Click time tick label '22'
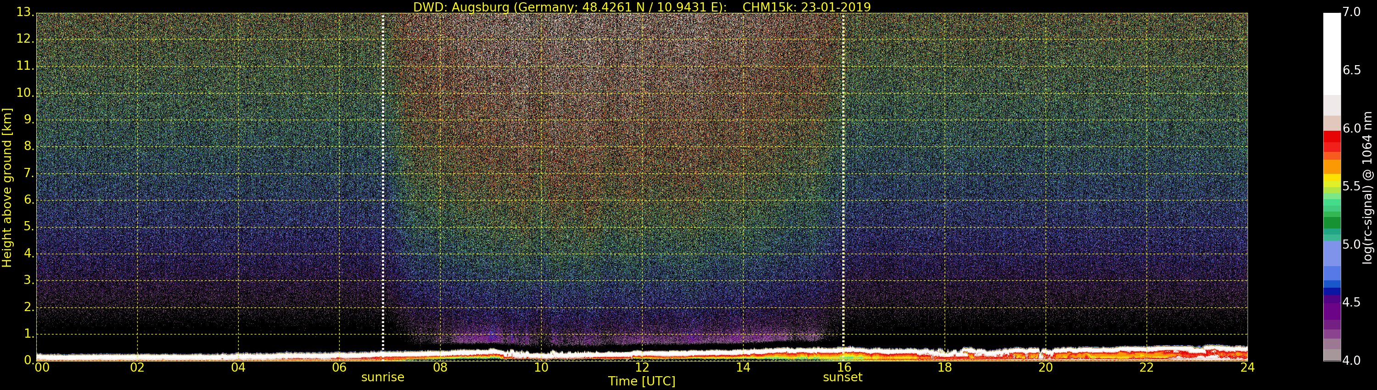Viewport: 1377px width, 390px height. 1147,368
